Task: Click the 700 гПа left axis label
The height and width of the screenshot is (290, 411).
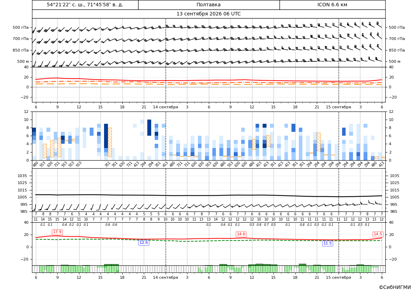Action: (21, 39)
